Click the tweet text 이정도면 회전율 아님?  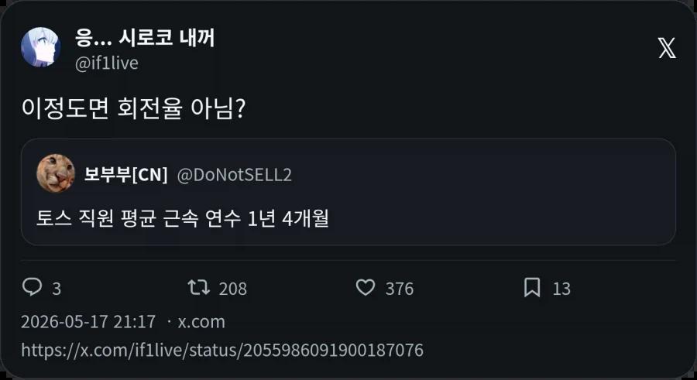tap(133, 108)
